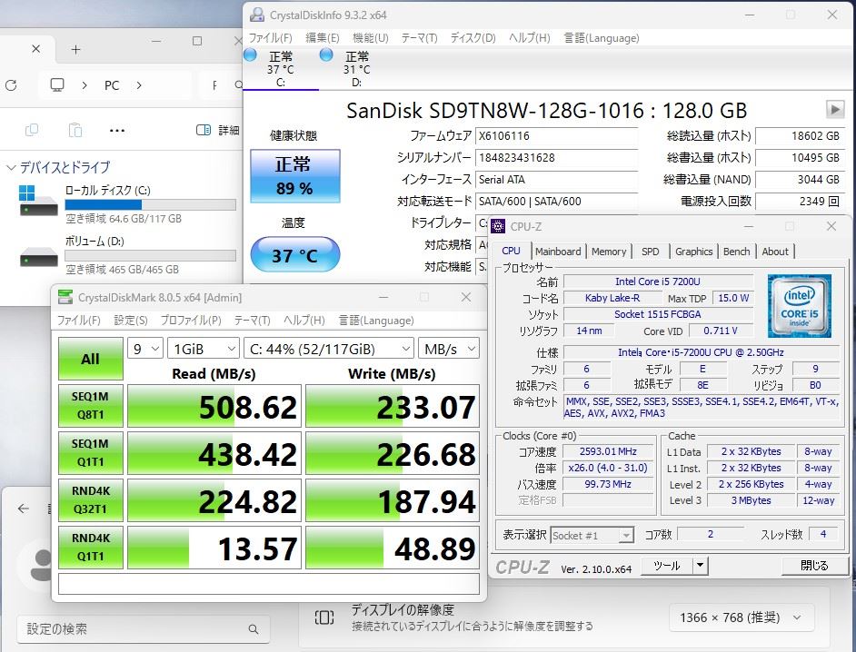Open the test count dropdown showing 9
This screenshot has width=856, height=652.
tap(144, 349)
